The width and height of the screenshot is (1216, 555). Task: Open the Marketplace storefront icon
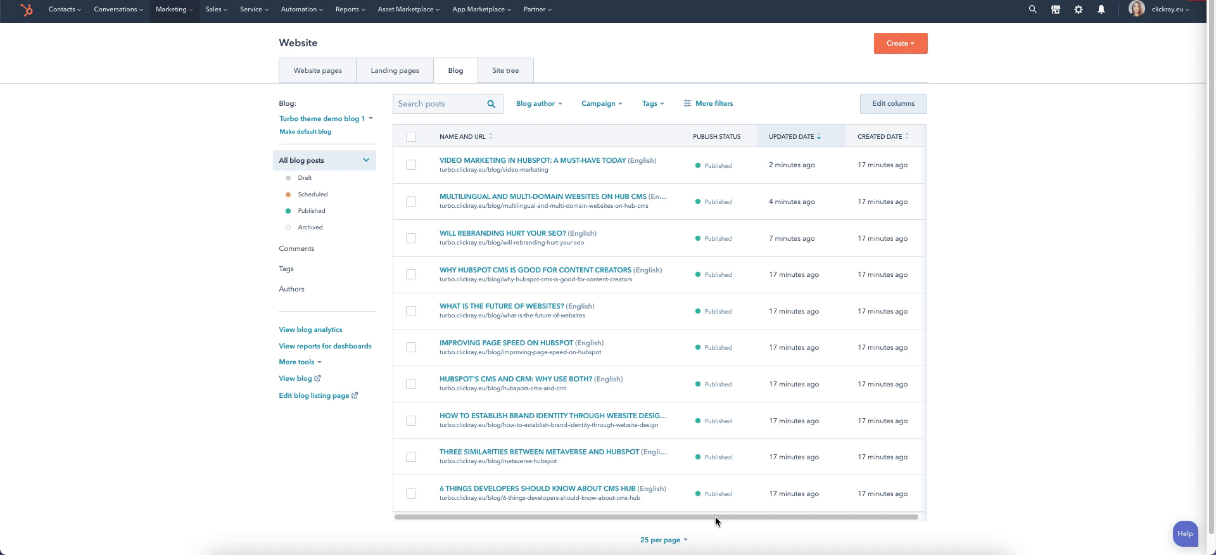pyautogui.click(x=1055, y=10)
